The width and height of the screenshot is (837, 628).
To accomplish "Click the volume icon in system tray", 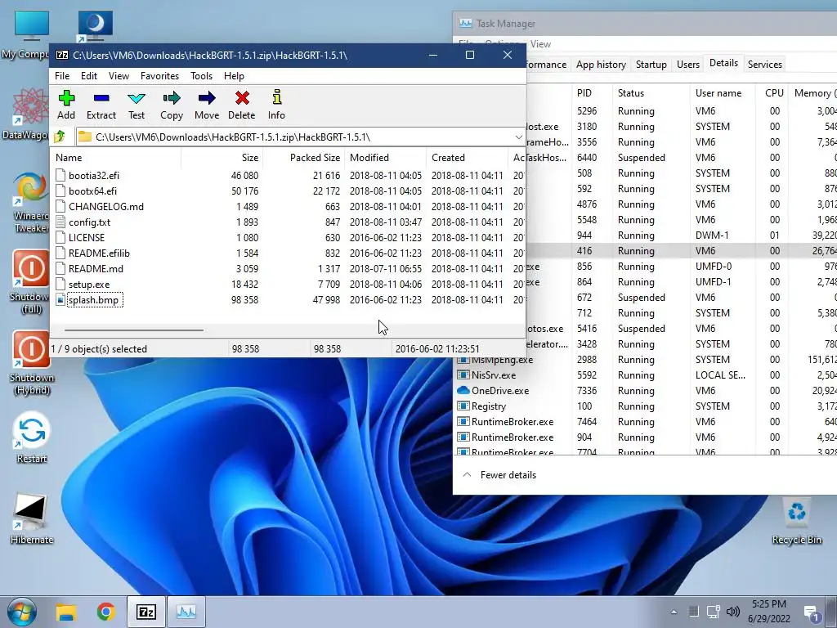I will (x=733, y=612).
